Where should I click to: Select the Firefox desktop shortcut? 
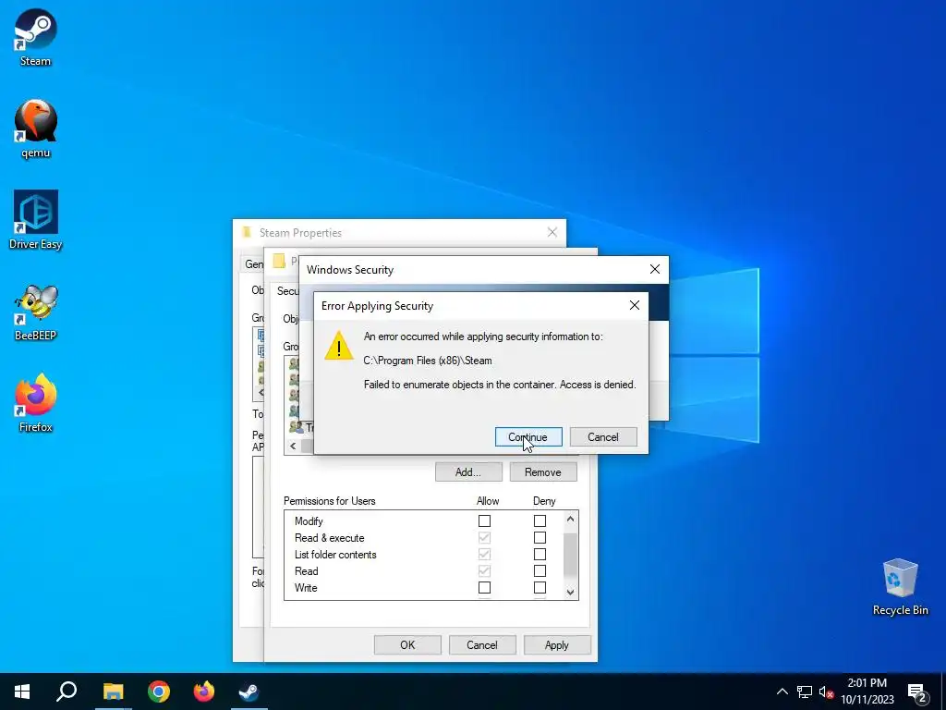coord(36,403)
